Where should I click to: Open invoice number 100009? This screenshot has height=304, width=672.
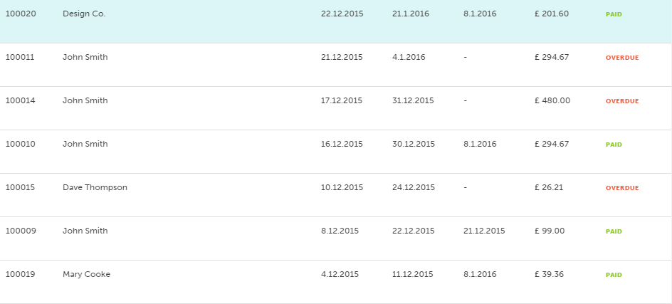pos(20,231)
